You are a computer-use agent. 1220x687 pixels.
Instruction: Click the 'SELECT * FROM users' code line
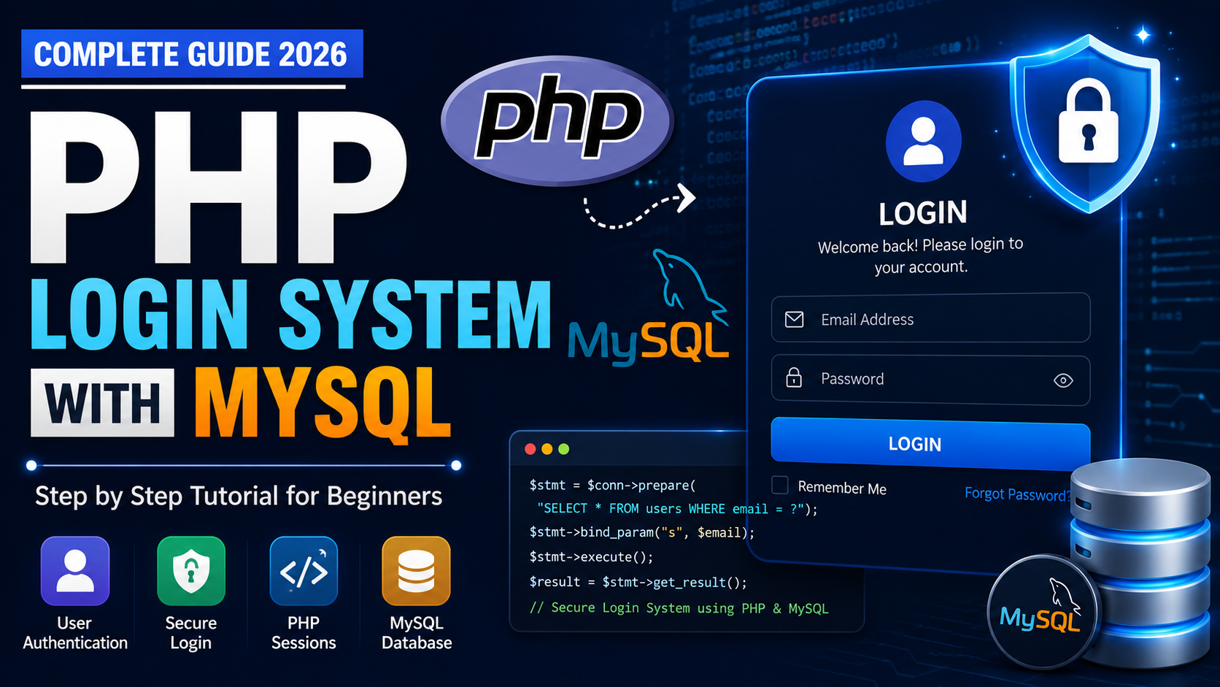point(677,509)
